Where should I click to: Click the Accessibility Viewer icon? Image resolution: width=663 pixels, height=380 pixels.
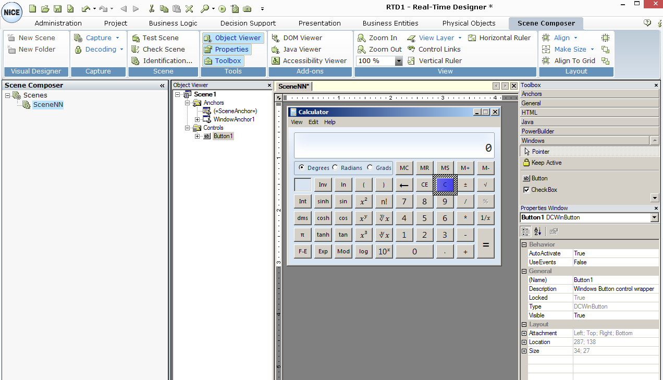(276, 61)
